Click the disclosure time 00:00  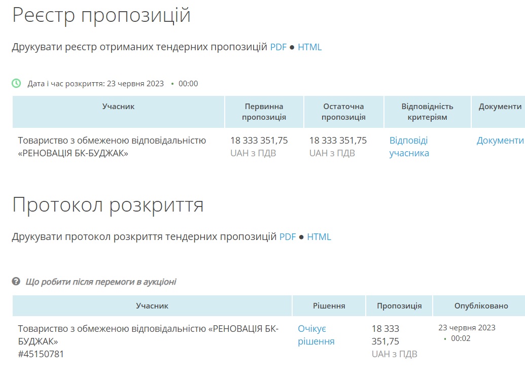pos(188,83)
